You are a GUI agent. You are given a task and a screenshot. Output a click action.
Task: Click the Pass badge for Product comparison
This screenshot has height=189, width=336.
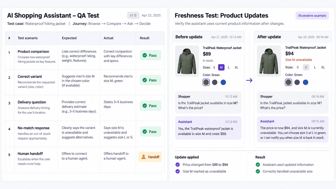coord(150,55)
